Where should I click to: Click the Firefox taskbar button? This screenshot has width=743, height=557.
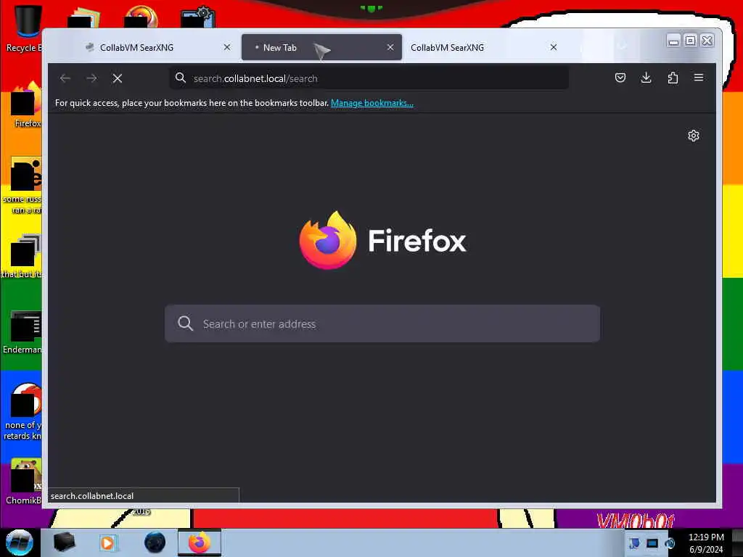tap(200, 542)
